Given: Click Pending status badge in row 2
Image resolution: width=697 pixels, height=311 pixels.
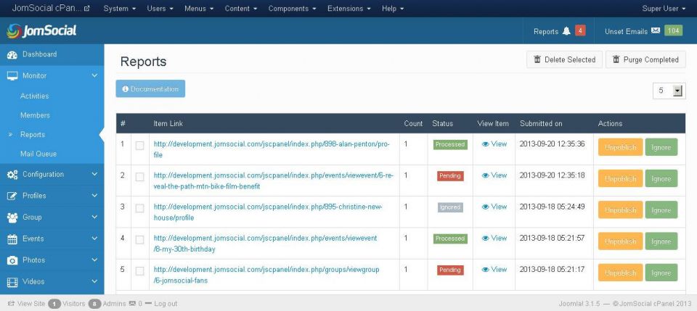Looking at the screenshot, I should click(450, 175).
